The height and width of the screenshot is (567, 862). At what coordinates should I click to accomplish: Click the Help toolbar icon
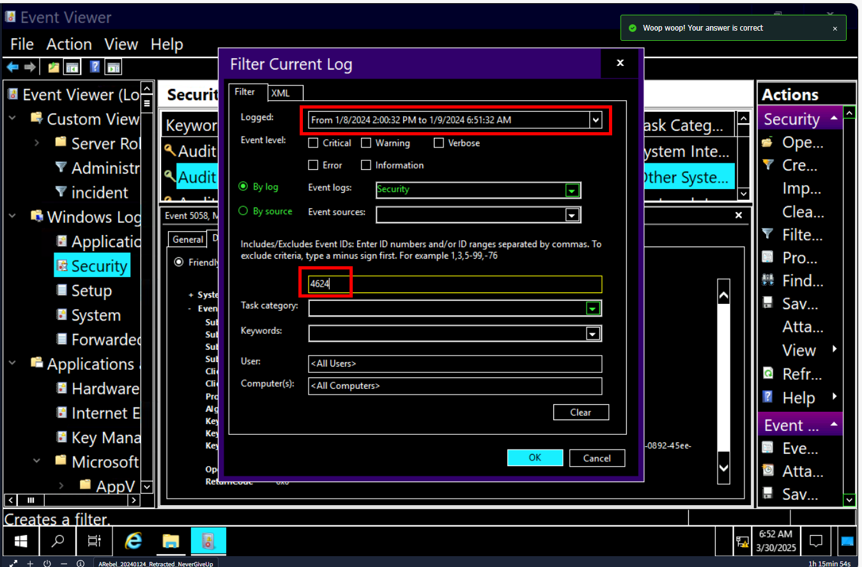95,67
